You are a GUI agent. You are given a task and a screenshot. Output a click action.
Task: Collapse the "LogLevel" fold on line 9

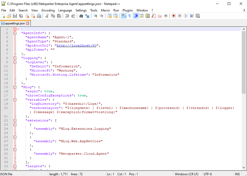click(15, 62)
